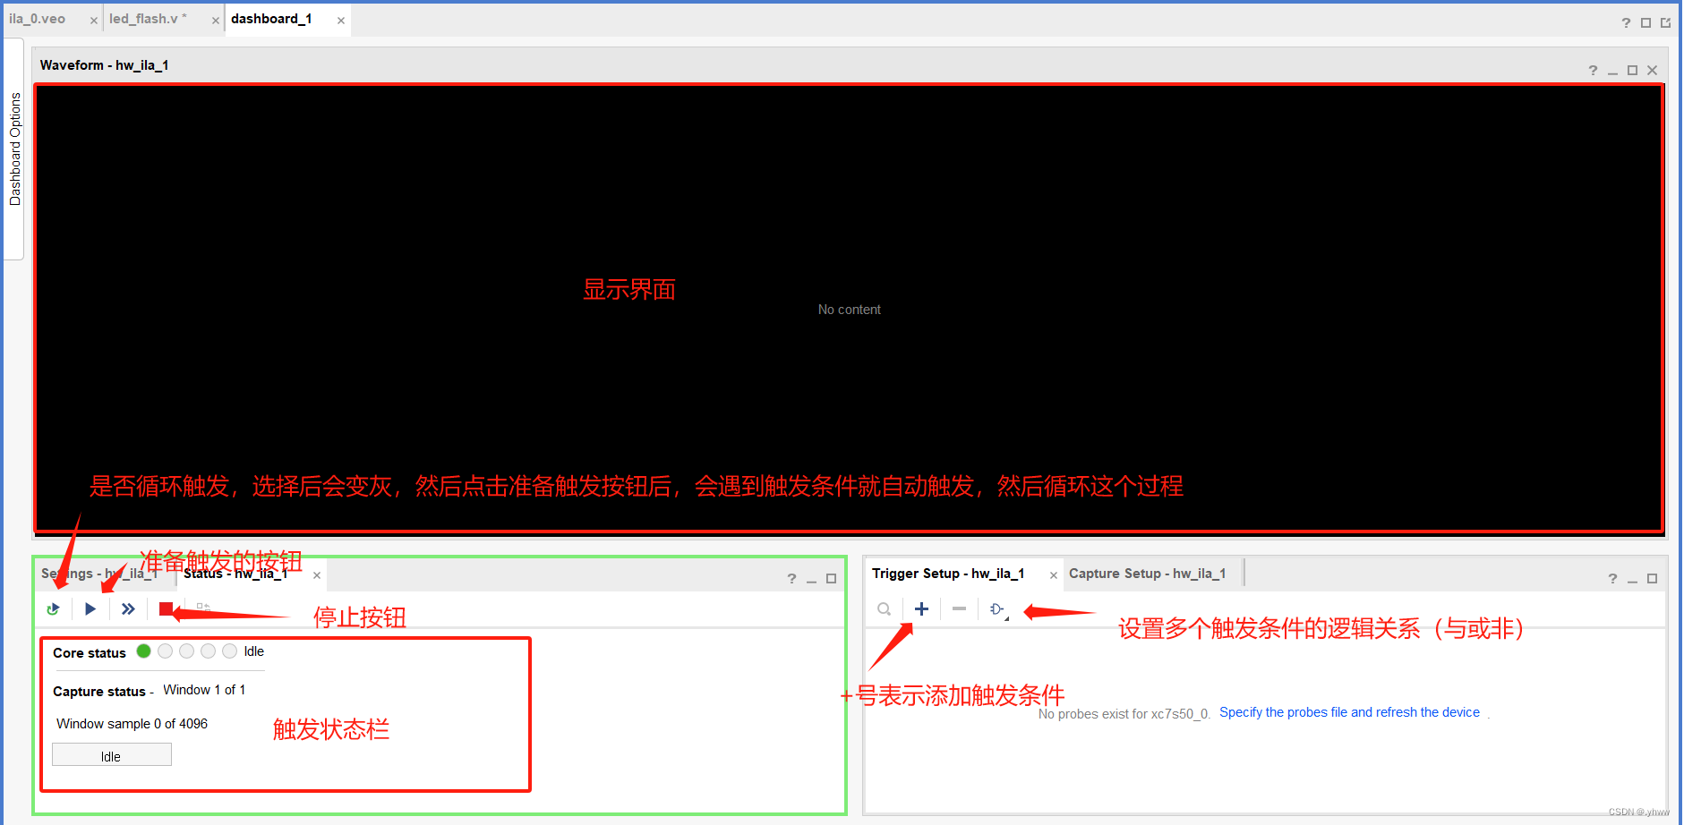
Task: Maximize the Waveform panel
Action: click(x=1632, y=71)
